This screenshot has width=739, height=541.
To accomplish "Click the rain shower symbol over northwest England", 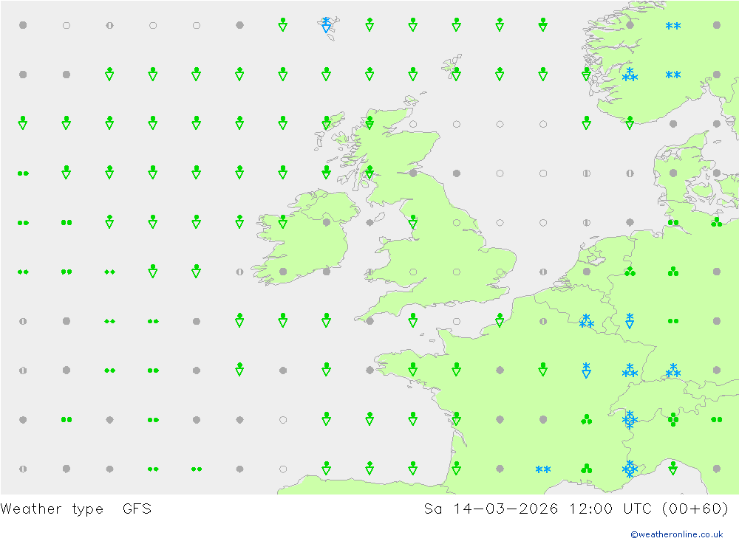I will [413, 221].
